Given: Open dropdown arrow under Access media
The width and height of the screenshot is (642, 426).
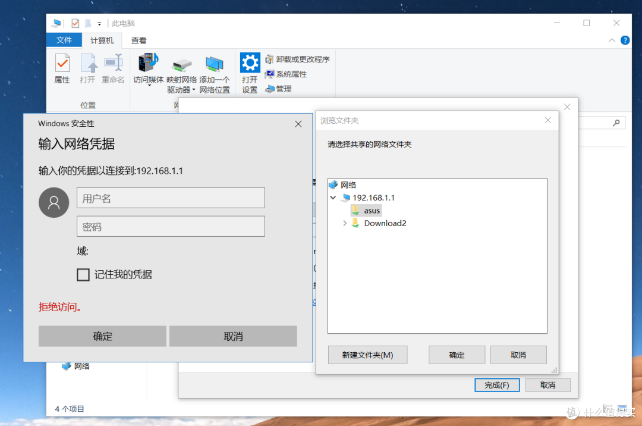Looking at the screenshot, I should [149, 85].
